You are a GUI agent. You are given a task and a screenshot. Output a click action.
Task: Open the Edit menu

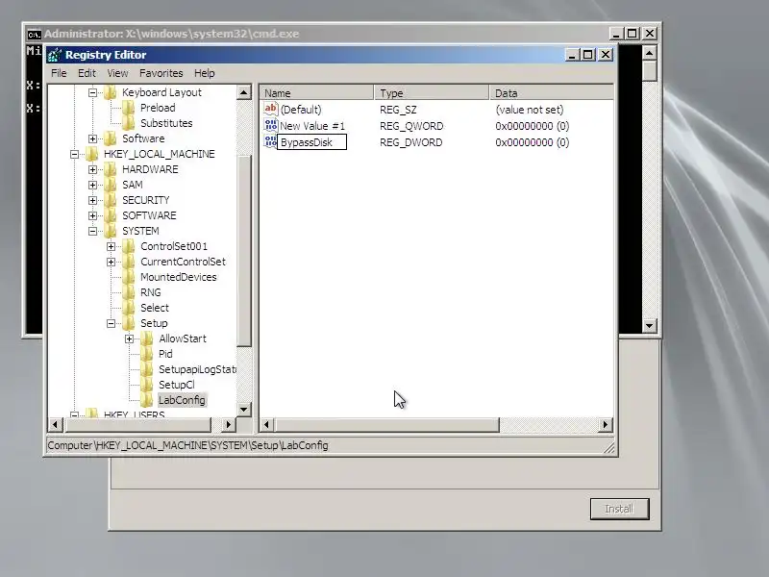87,73
